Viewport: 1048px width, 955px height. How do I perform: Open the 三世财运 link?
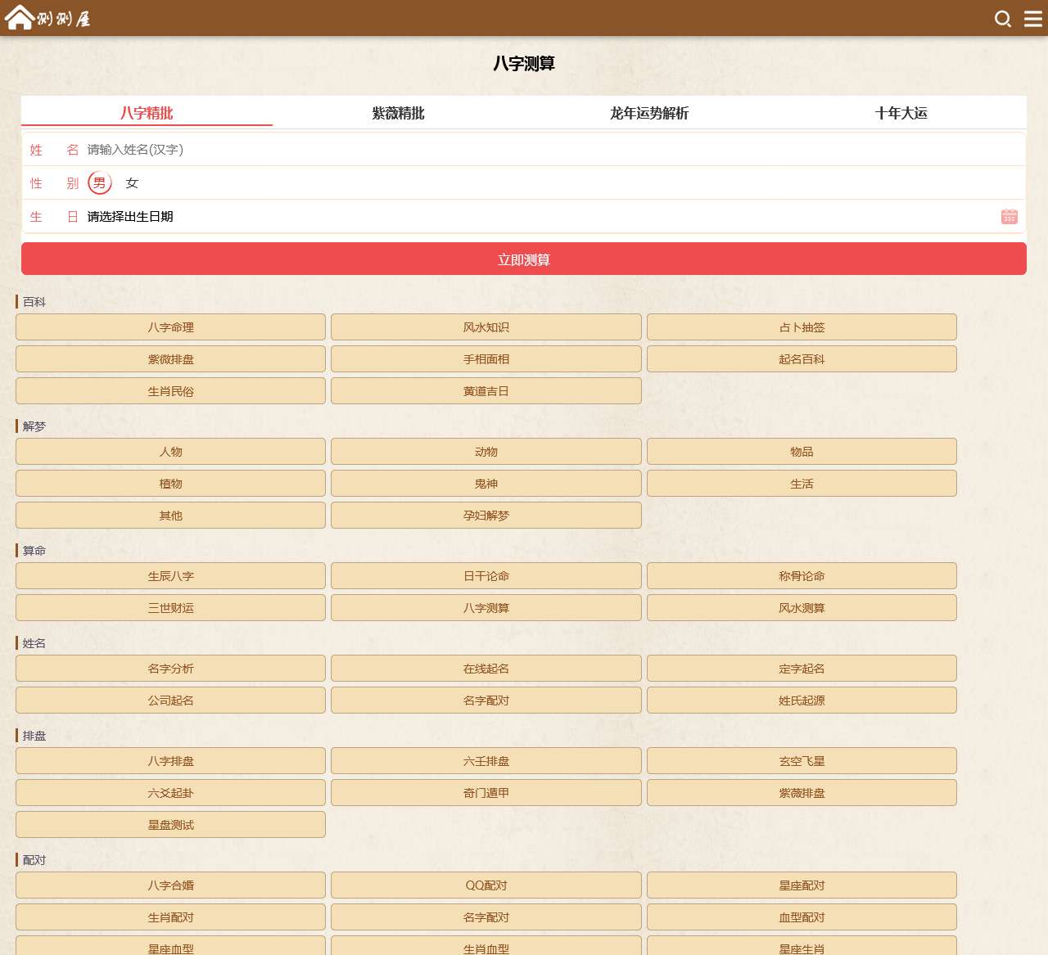point(170,608)
